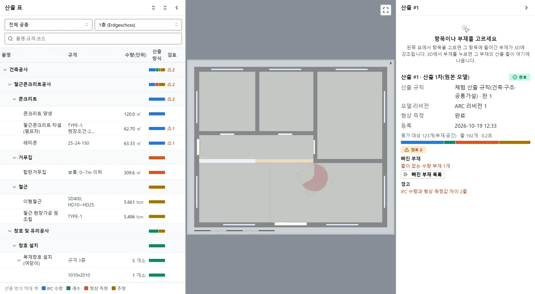Collapse all rows icon in 산출 표 header

(165, 8)
